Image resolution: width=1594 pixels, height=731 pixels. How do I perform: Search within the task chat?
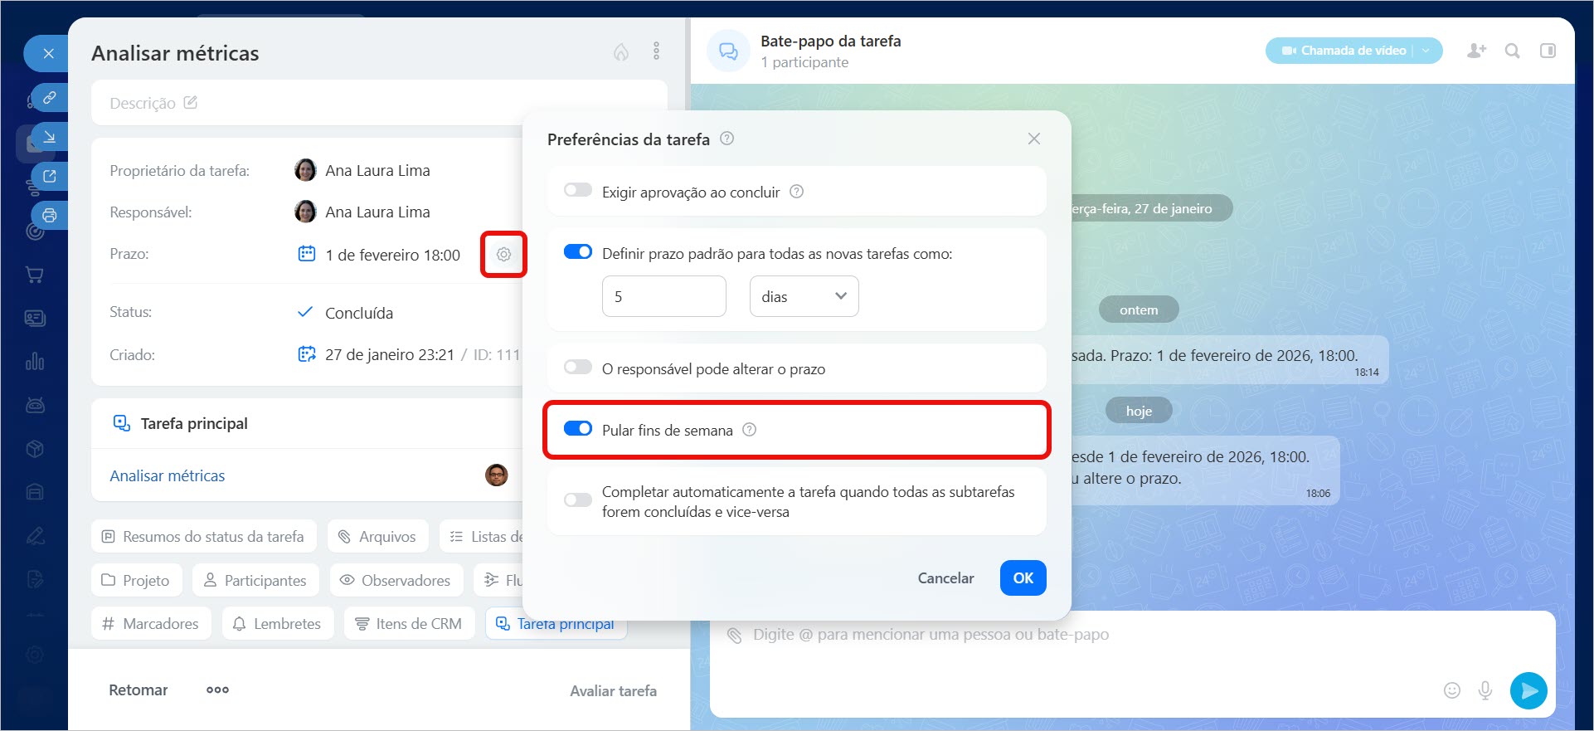1512,51
